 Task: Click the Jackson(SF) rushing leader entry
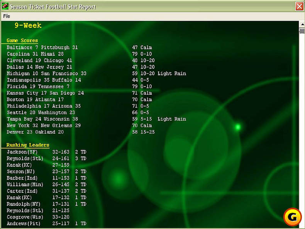(22, 152)
